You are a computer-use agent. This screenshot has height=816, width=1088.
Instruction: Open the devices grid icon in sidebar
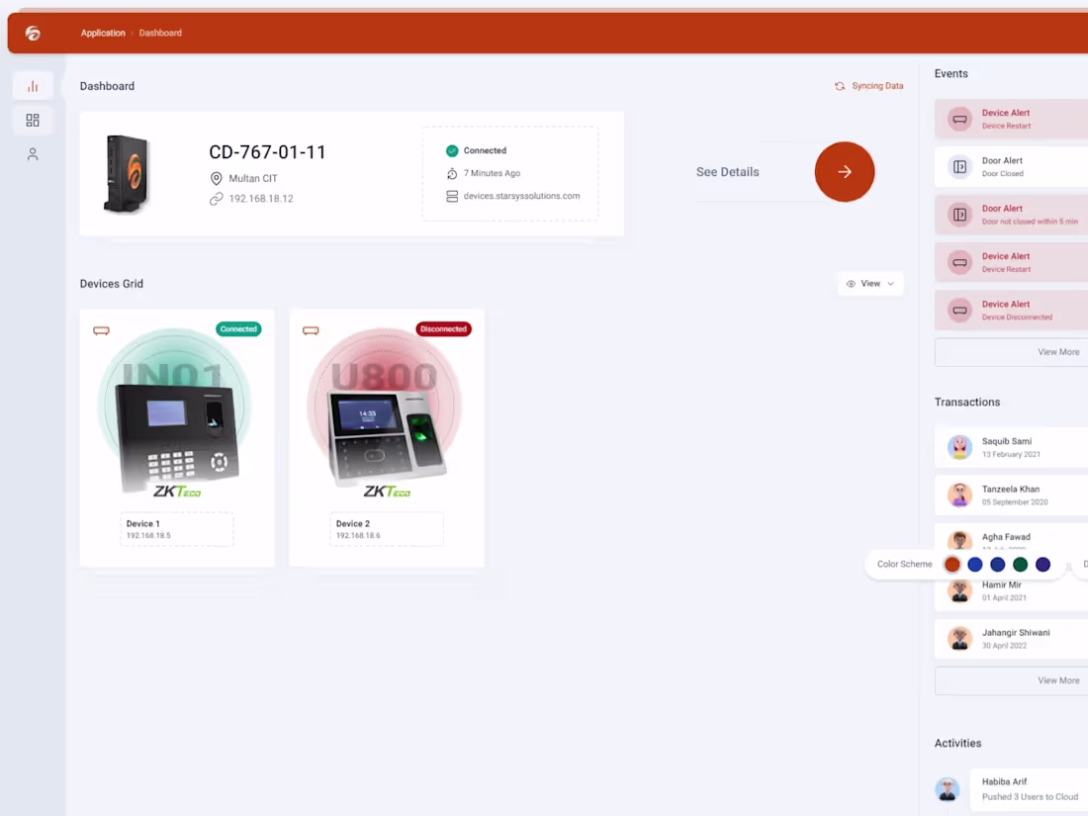click(x=33, y=119)
